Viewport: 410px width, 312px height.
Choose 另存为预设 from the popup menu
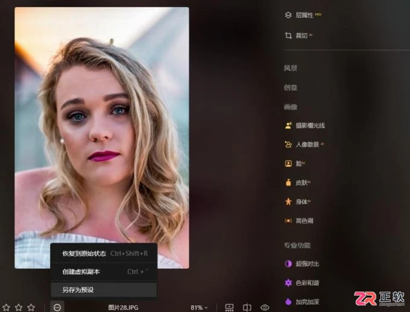(104, 290)
